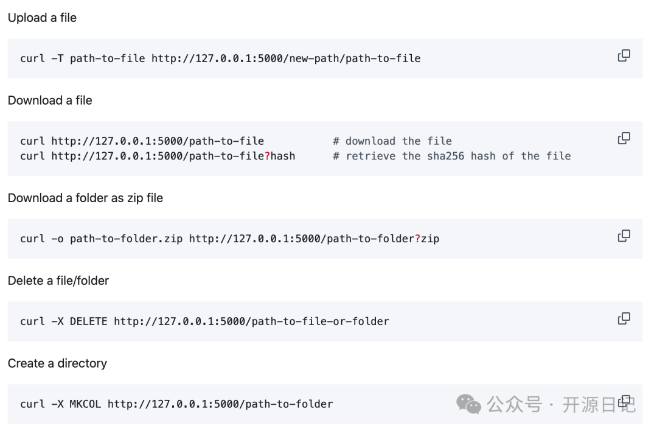
Task: Click the 公众号 · 开源日记 watermark text
Action: [551, 404]
